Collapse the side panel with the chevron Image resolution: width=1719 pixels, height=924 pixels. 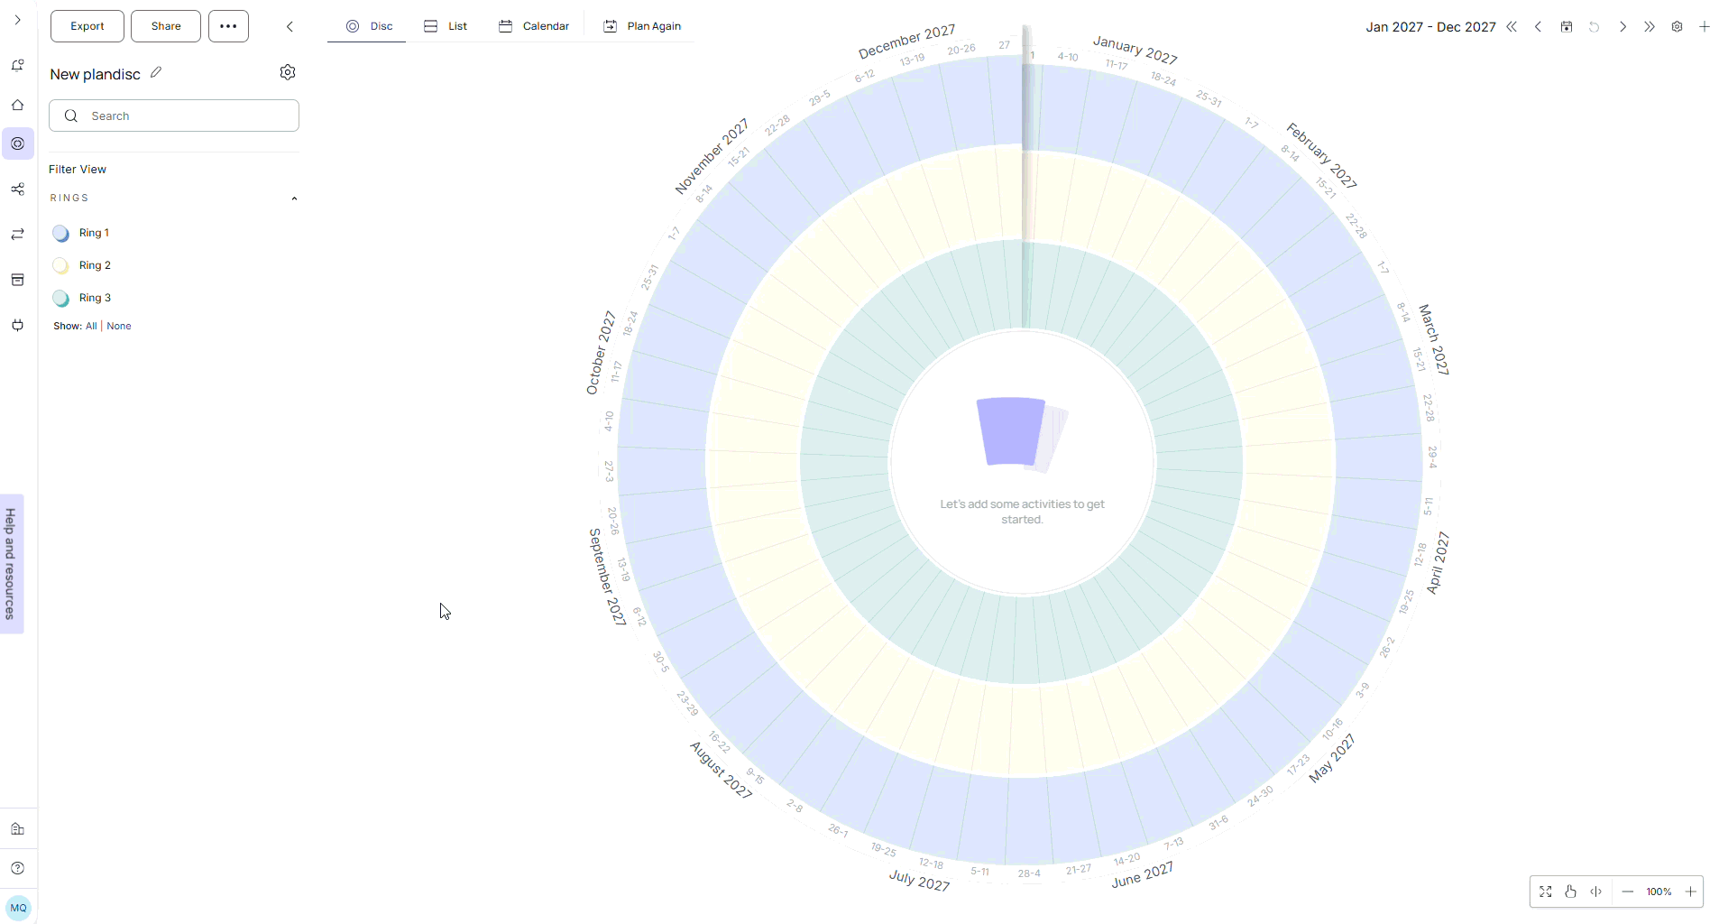[290, 26]
